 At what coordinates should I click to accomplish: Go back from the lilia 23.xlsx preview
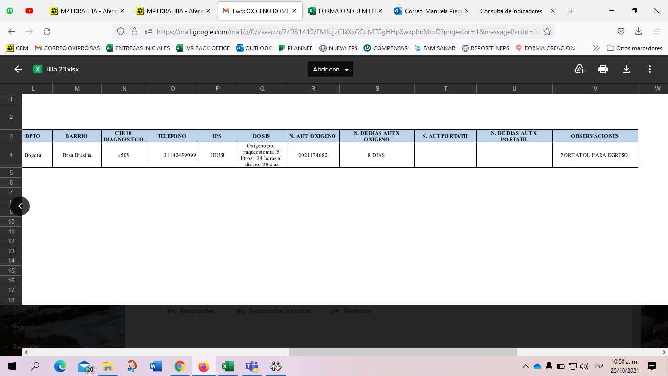click(18, 69)
